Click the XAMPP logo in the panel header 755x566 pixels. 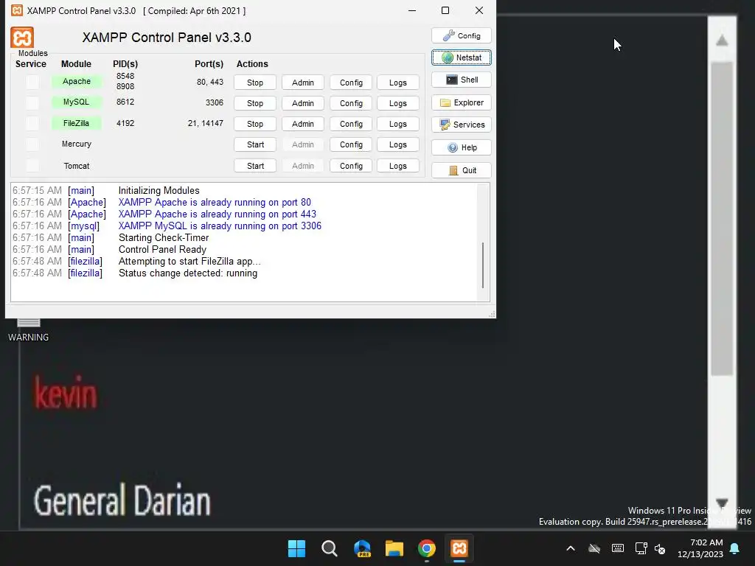(21, 37)
